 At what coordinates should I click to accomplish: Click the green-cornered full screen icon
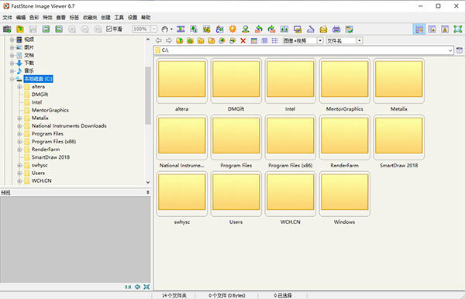click(458, 29)
